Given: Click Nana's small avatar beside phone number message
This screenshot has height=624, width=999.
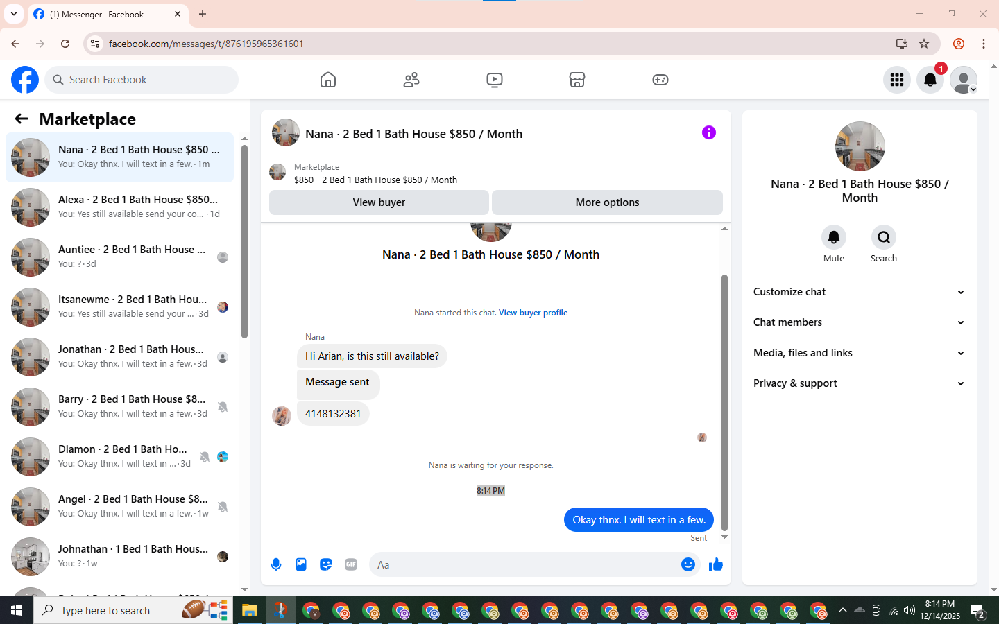Looking at the screenshot, I should (x=281, y=416).
